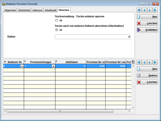The image size is (161, 121).
Task: Enable Tische exklusiv sperren checkbox
Action: [x=57, y=20]
